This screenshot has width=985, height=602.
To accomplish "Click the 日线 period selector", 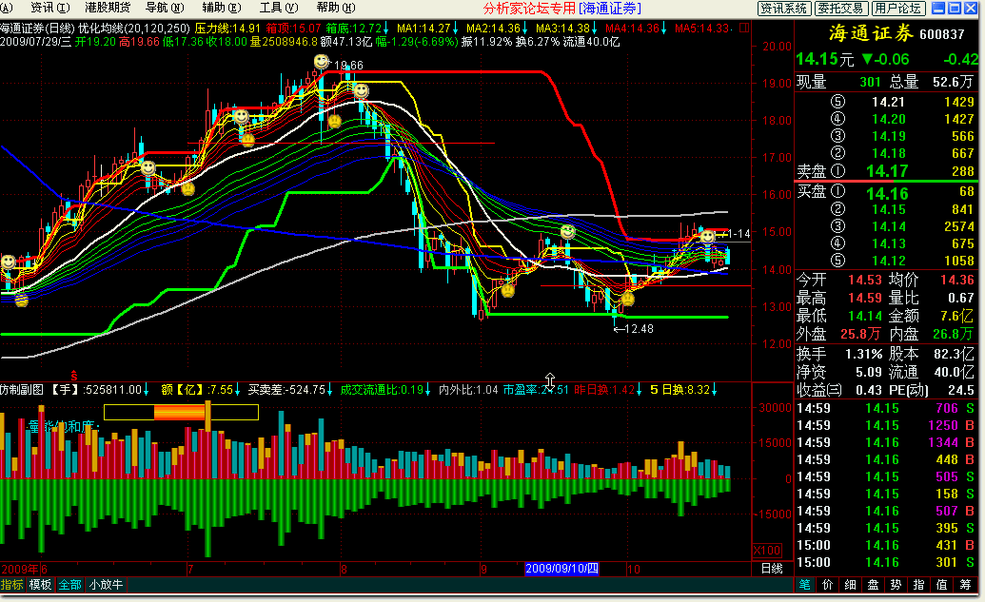I will [x=772, y=569].
